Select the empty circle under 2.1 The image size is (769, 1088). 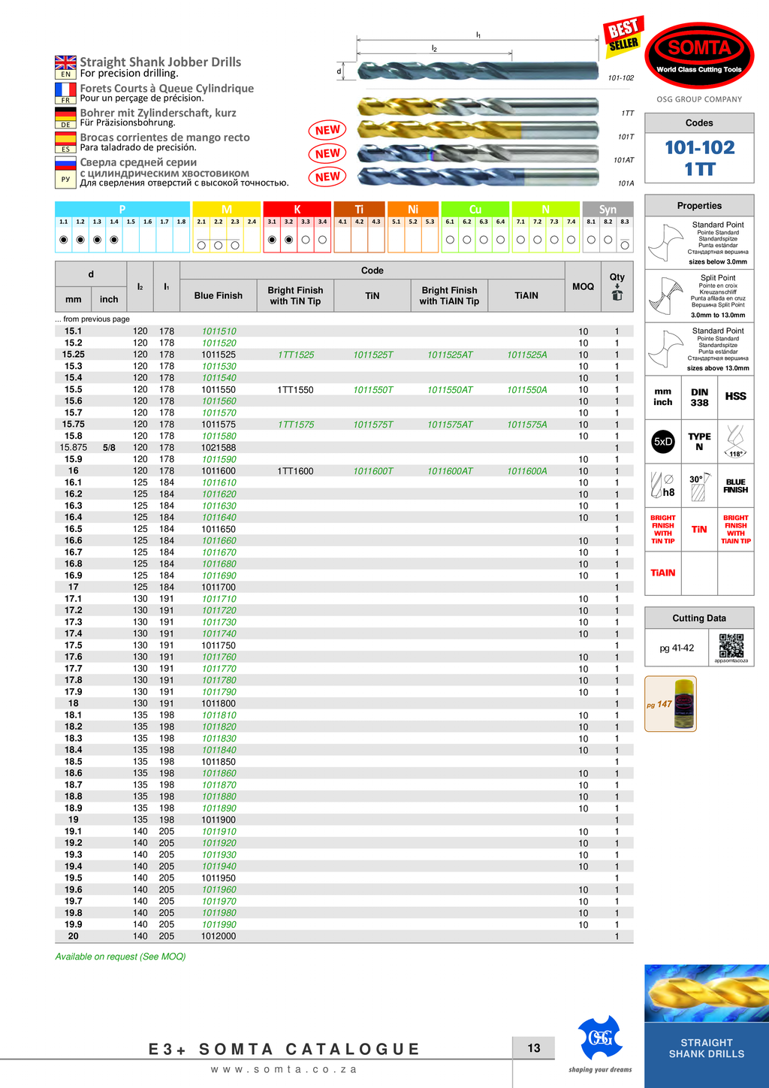pos(201,245)
